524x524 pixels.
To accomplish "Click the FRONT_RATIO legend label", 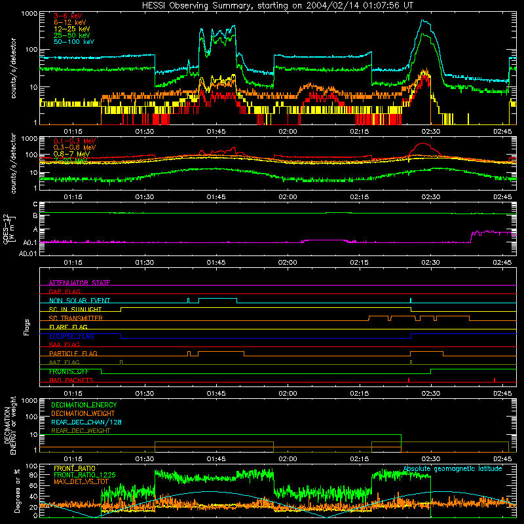I will (x=74, y=468).
